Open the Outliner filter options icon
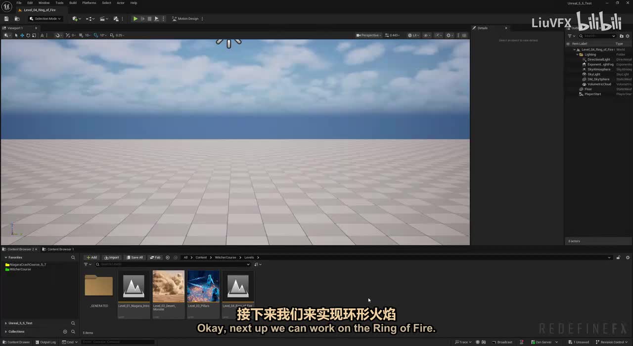The width and height of the screenshot is (633, 346). pos(571,36)
